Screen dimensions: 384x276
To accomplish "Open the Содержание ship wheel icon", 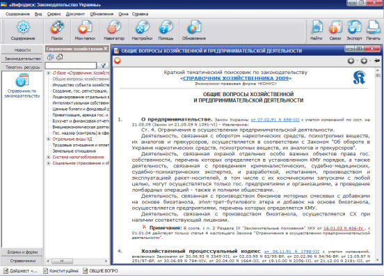I will 23,28.
